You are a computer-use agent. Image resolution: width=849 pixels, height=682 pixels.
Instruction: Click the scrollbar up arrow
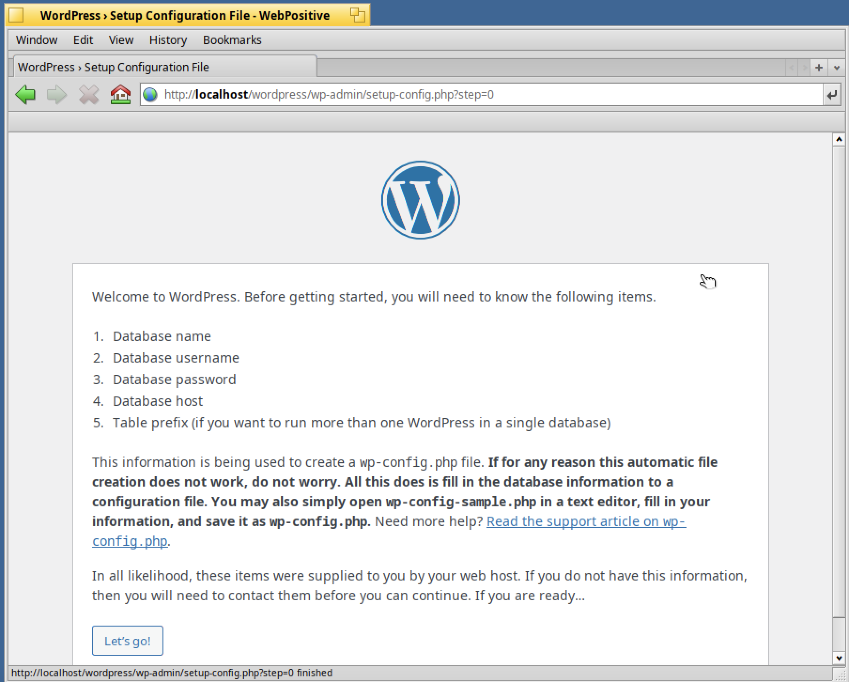point(839,139)
